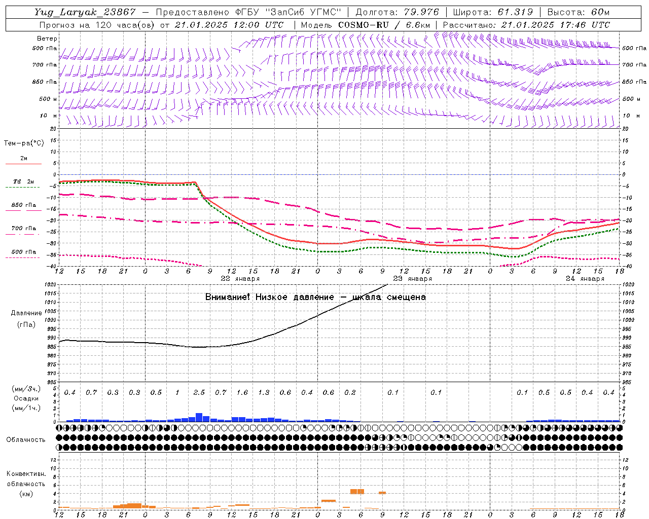Click the Модель COSMO-RU / 6.6км label
Screen dimensions: 649x519
coord(366,25)
